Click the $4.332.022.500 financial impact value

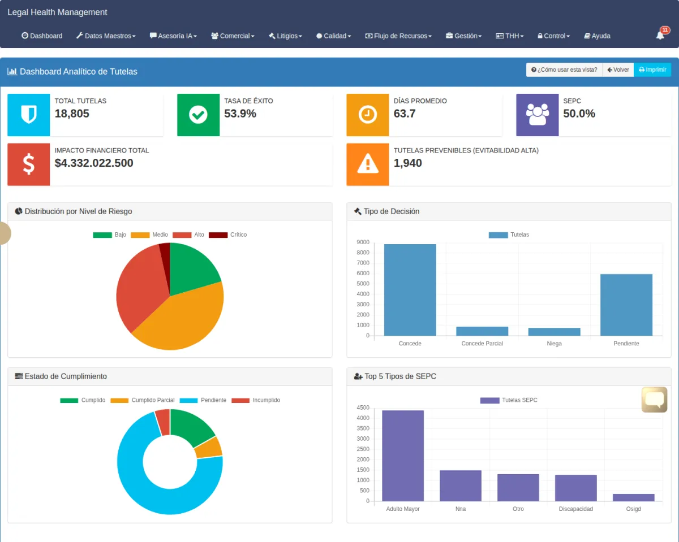pos(94,163)
